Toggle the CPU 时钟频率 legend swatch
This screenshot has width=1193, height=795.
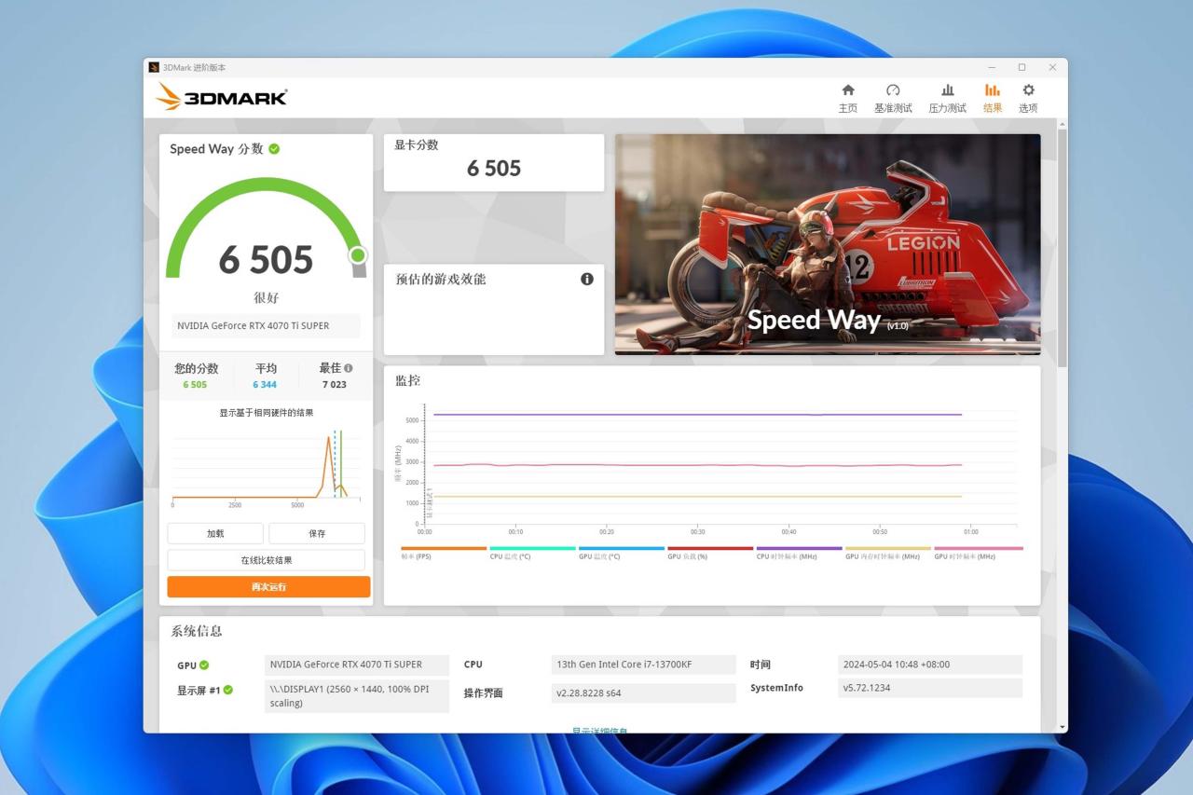pyautogui.click(x=799, y=548)
